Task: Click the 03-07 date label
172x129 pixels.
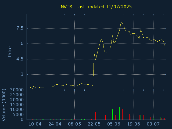Action: click(153, 124)
